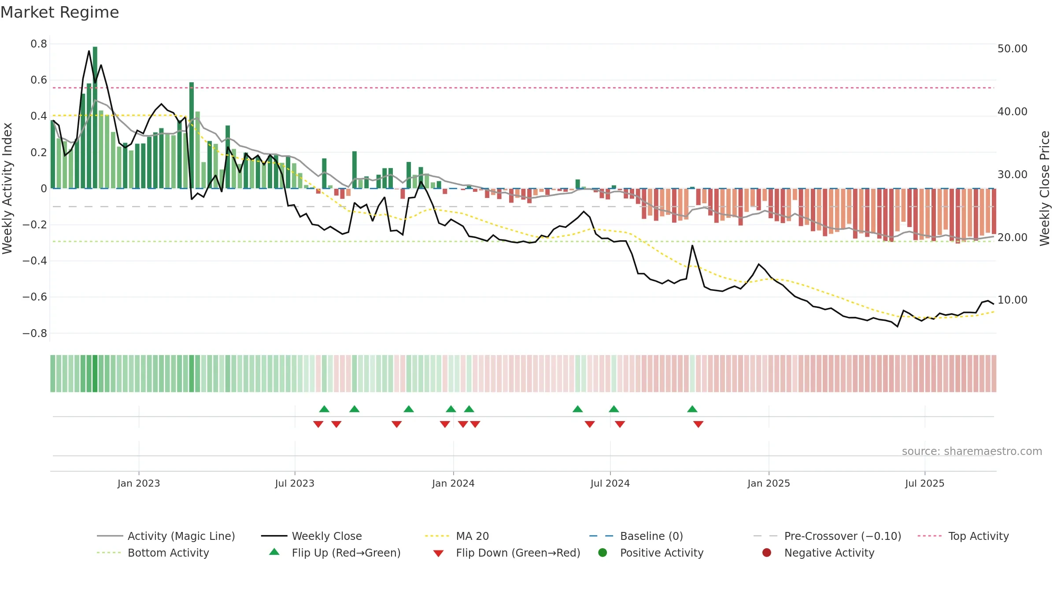The image size is (1057, 594).
Task: Click the dark red circle Negative Activity icon
Action: click(767, 553)
